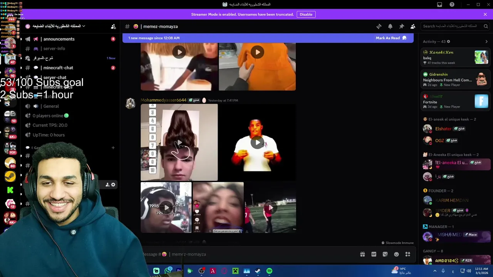Toggle the taskbar volume icon
Viewport: 493px width, 277px height.
(469, 271)
